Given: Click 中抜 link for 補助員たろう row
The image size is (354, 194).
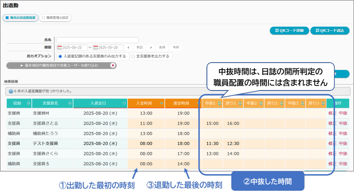Looking at the screenshot, I should [343, 133].
